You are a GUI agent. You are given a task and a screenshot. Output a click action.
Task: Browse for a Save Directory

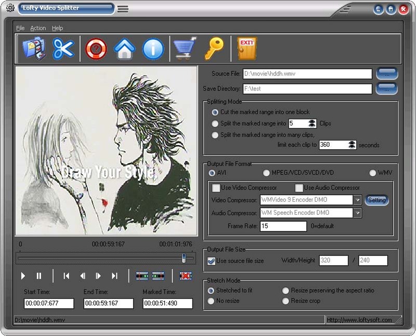(387, 88)
